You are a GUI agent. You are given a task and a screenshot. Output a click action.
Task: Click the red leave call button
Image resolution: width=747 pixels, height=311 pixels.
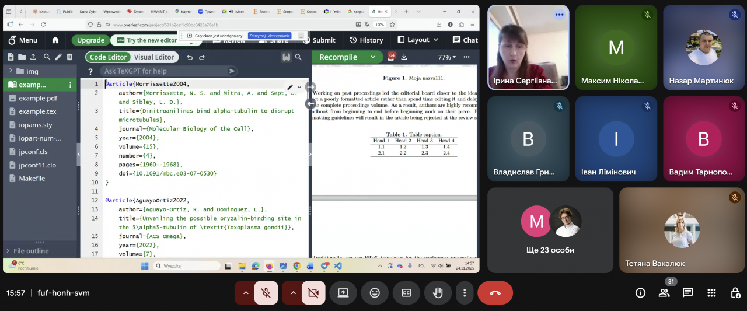[495, 293]
